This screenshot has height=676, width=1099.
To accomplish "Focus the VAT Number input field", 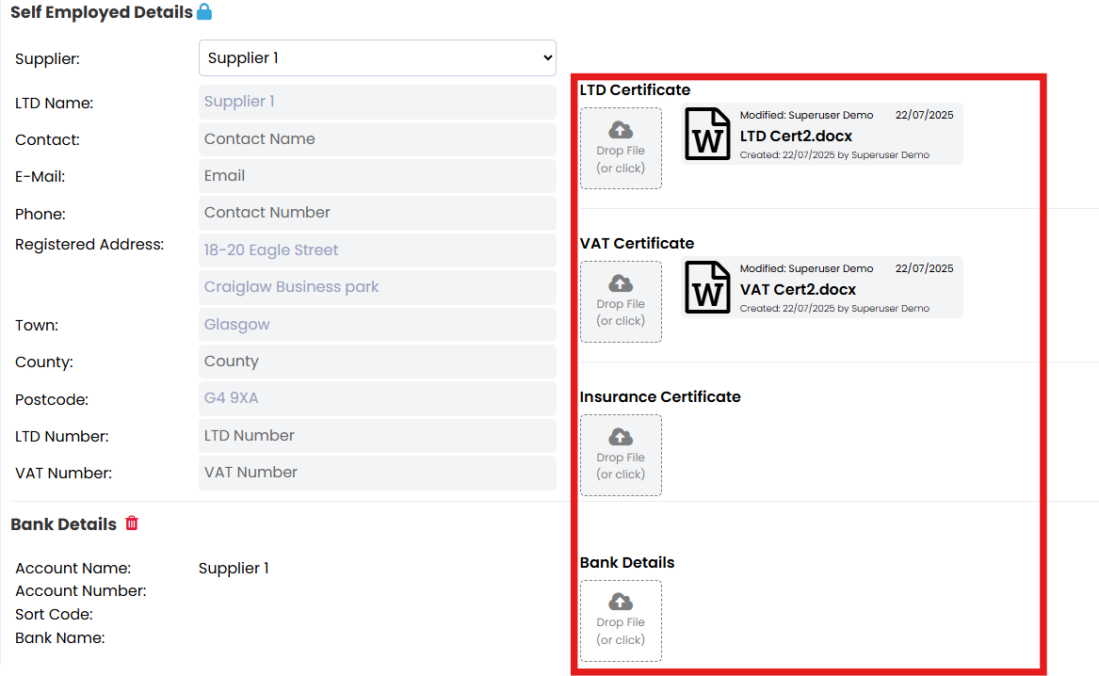I will pyautogui.click(x=377, y=473).
